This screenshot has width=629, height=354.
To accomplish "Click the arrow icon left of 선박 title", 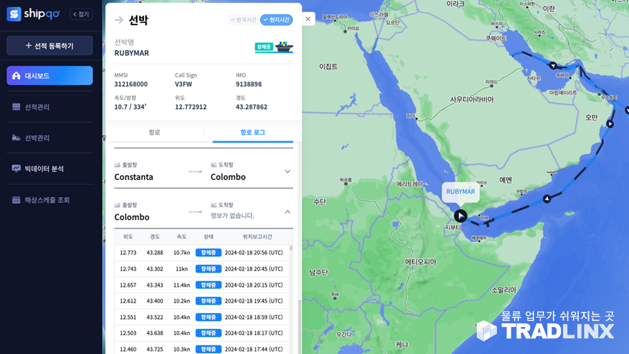I will 119,20.
